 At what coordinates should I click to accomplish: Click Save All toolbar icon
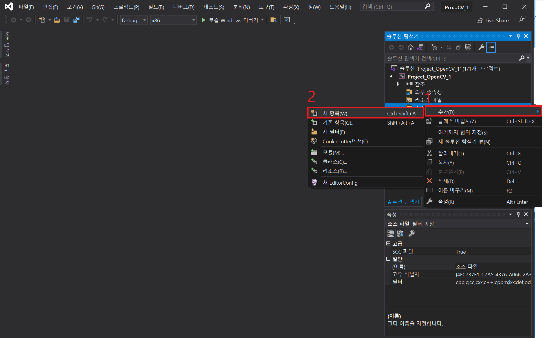[x=76, y=20]
